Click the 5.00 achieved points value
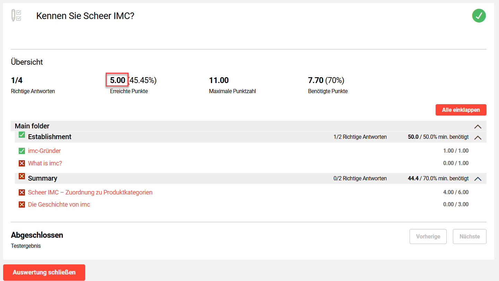 tap(117, 80)
